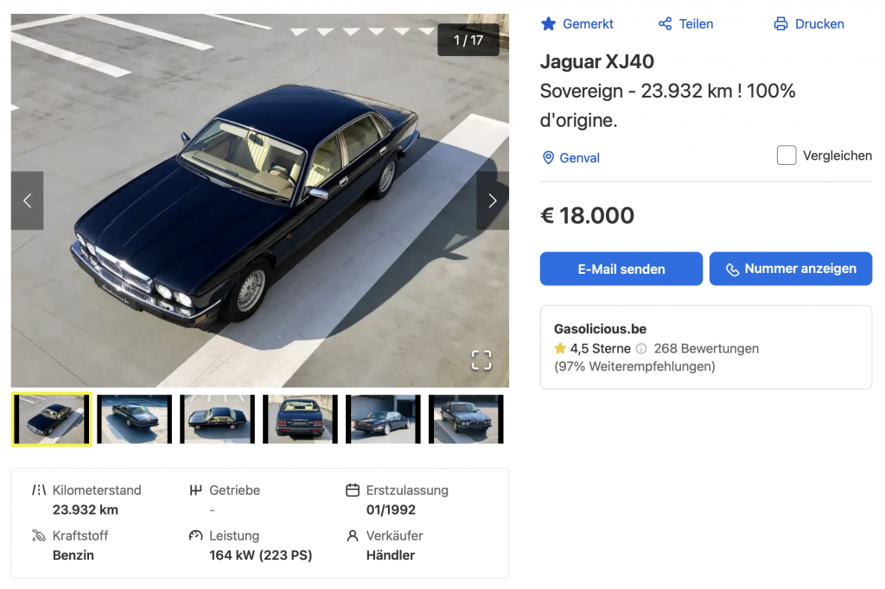Click the main Jaguar XJ40 photo
This screenshot has width=885, height=589.
click(x=259, y=216)
